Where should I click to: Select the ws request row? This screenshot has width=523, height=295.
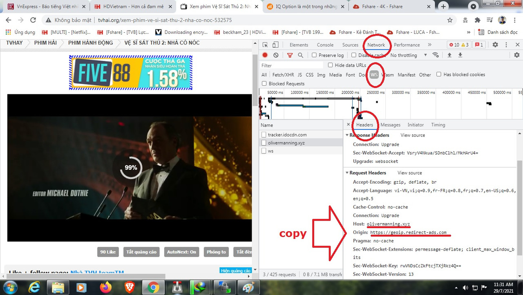tap(301, 151)
